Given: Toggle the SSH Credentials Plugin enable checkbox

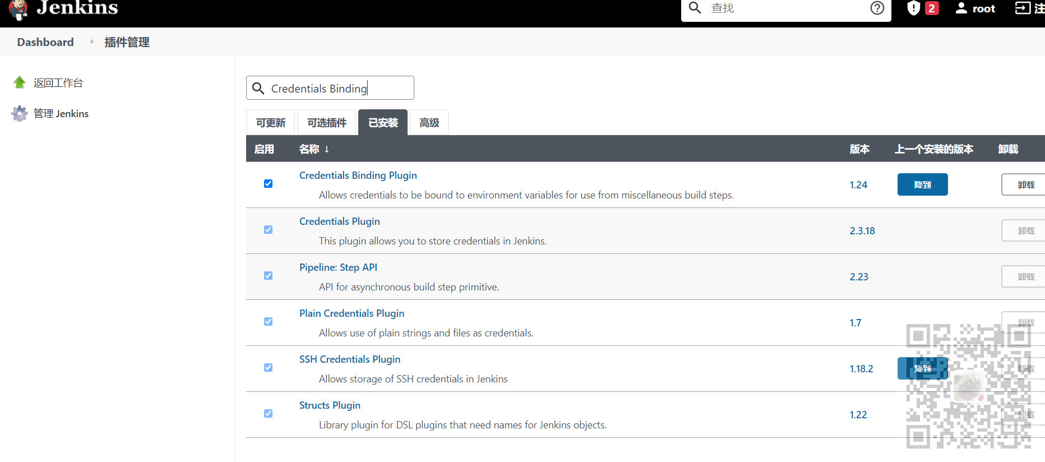Looking at the screenshot, I should tap(268, 368).
